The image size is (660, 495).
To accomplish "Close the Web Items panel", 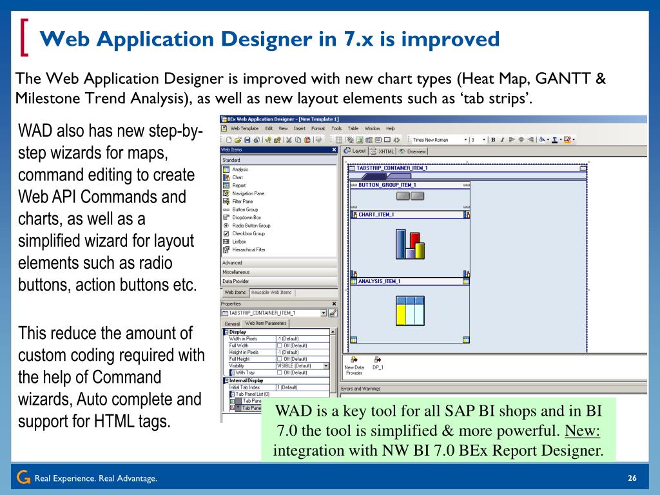I will coord(335,150).
